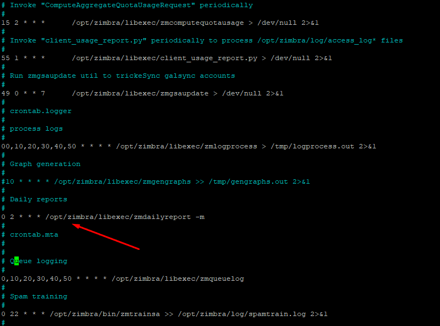Click the zmqueuelog cron entry
This screenshot has width=440, height=326.
pos(121,279)
